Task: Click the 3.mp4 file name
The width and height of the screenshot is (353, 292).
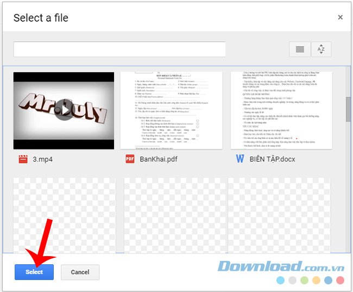Action: pyautogui.click(x=42, y=159)
